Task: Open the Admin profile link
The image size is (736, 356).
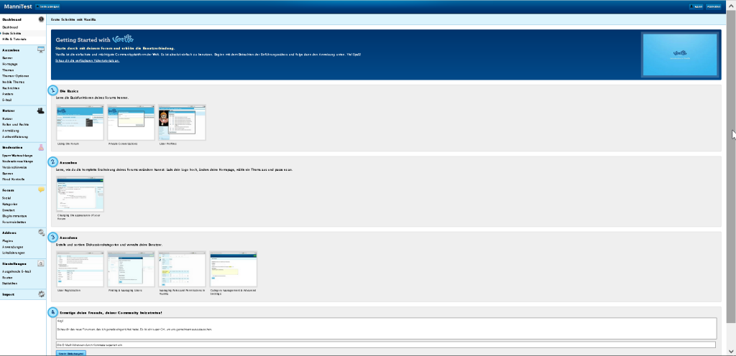Action: pyautogui.click(x=696, y=6)
